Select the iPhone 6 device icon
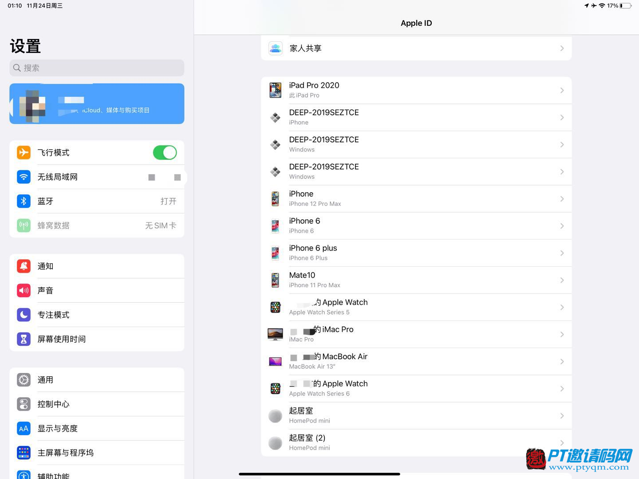The height and width of the screenshot is (479, 639). [276, 226]
